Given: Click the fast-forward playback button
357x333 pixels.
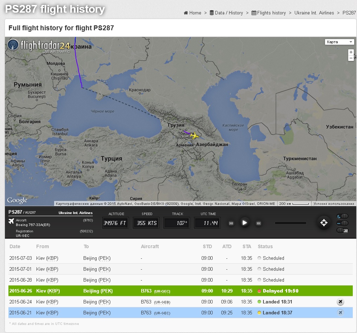Looking at the screenshot, I should tap(259, 223).
